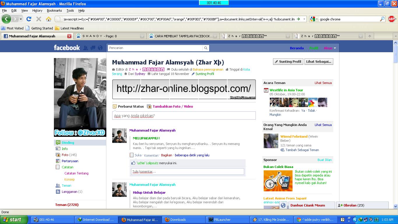Click the Buat Iklan link
The width and height of the screenshot is (398, 224).
tap(325, 160)
